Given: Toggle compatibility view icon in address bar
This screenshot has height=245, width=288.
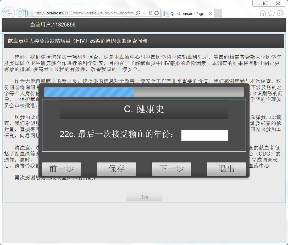Looking at the screenshot, I should coord(150,13).
